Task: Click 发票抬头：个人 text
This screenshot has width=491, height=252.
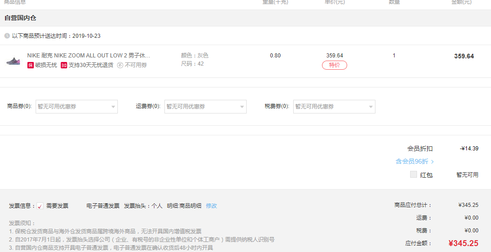Action: 143,206
